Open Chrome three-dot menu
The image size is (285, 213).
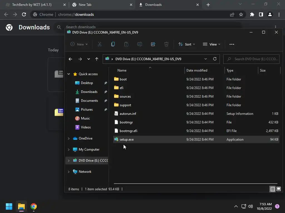(x=279, y=14)
